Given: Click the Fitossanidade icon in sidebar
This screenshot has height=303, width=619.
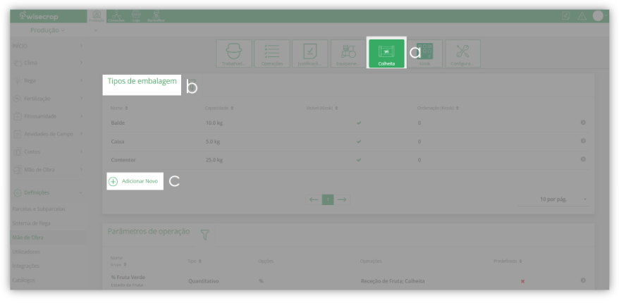Looking at the screenshot, I should [18, 116].
